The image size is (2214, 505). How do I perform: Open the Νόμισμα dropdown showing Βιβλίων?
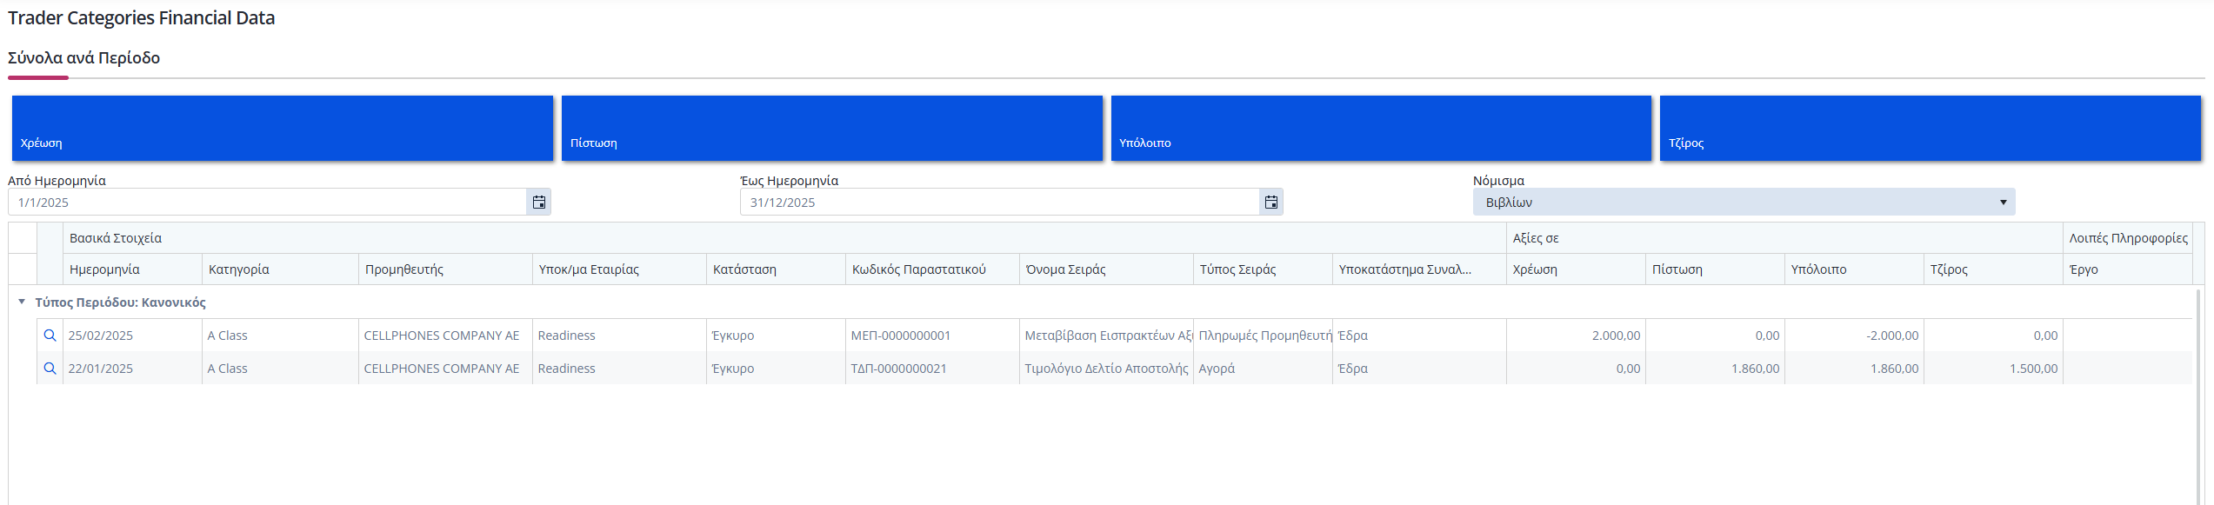pos(1744,203)
